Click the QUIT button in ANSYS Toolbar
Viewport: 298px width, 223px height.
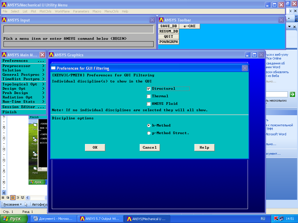pyautogui.click(x=168, y=36)
